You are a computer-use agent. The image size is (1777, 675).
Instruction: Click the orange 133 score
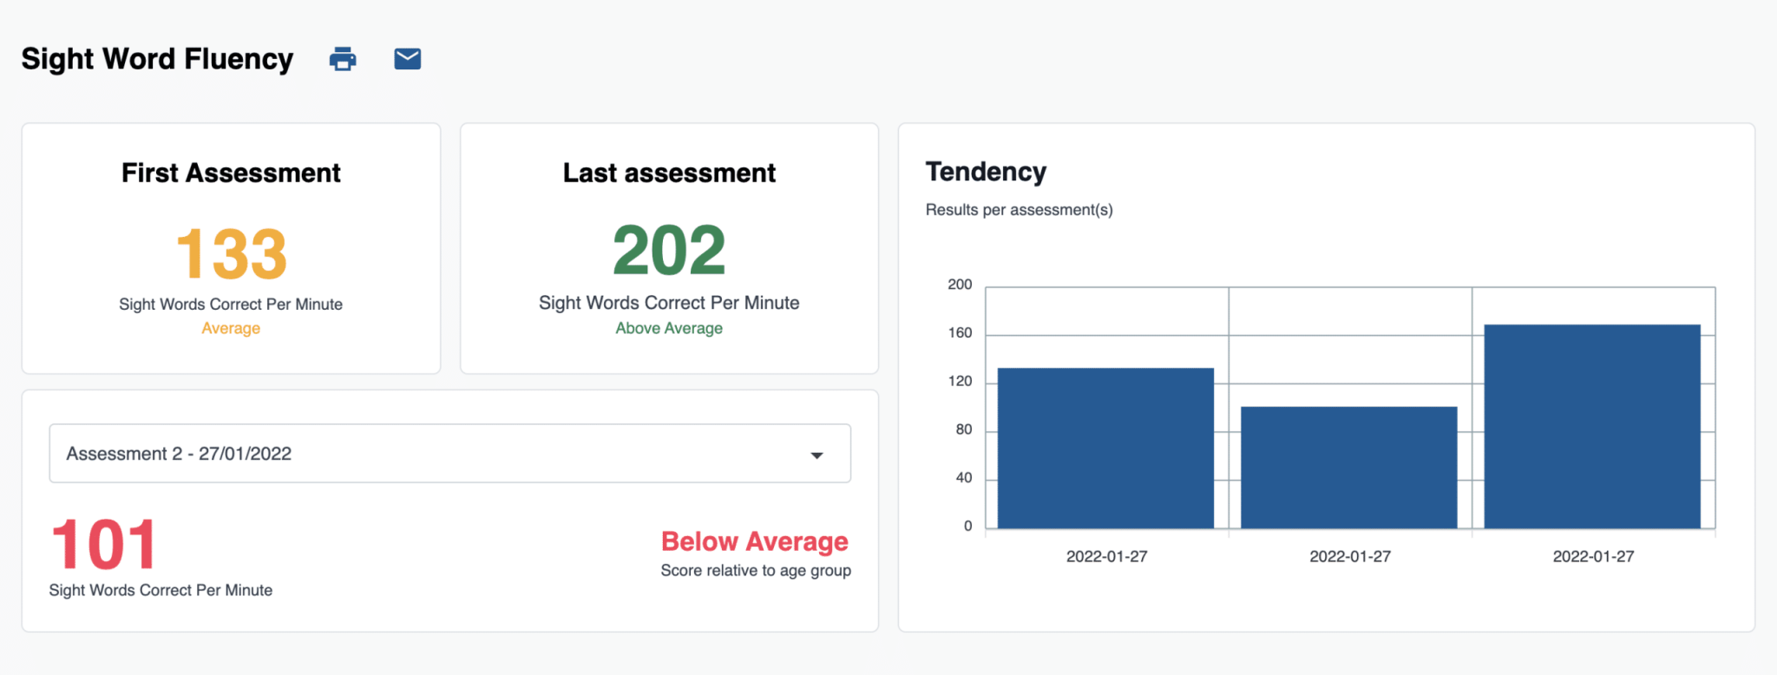coord(231,253)
